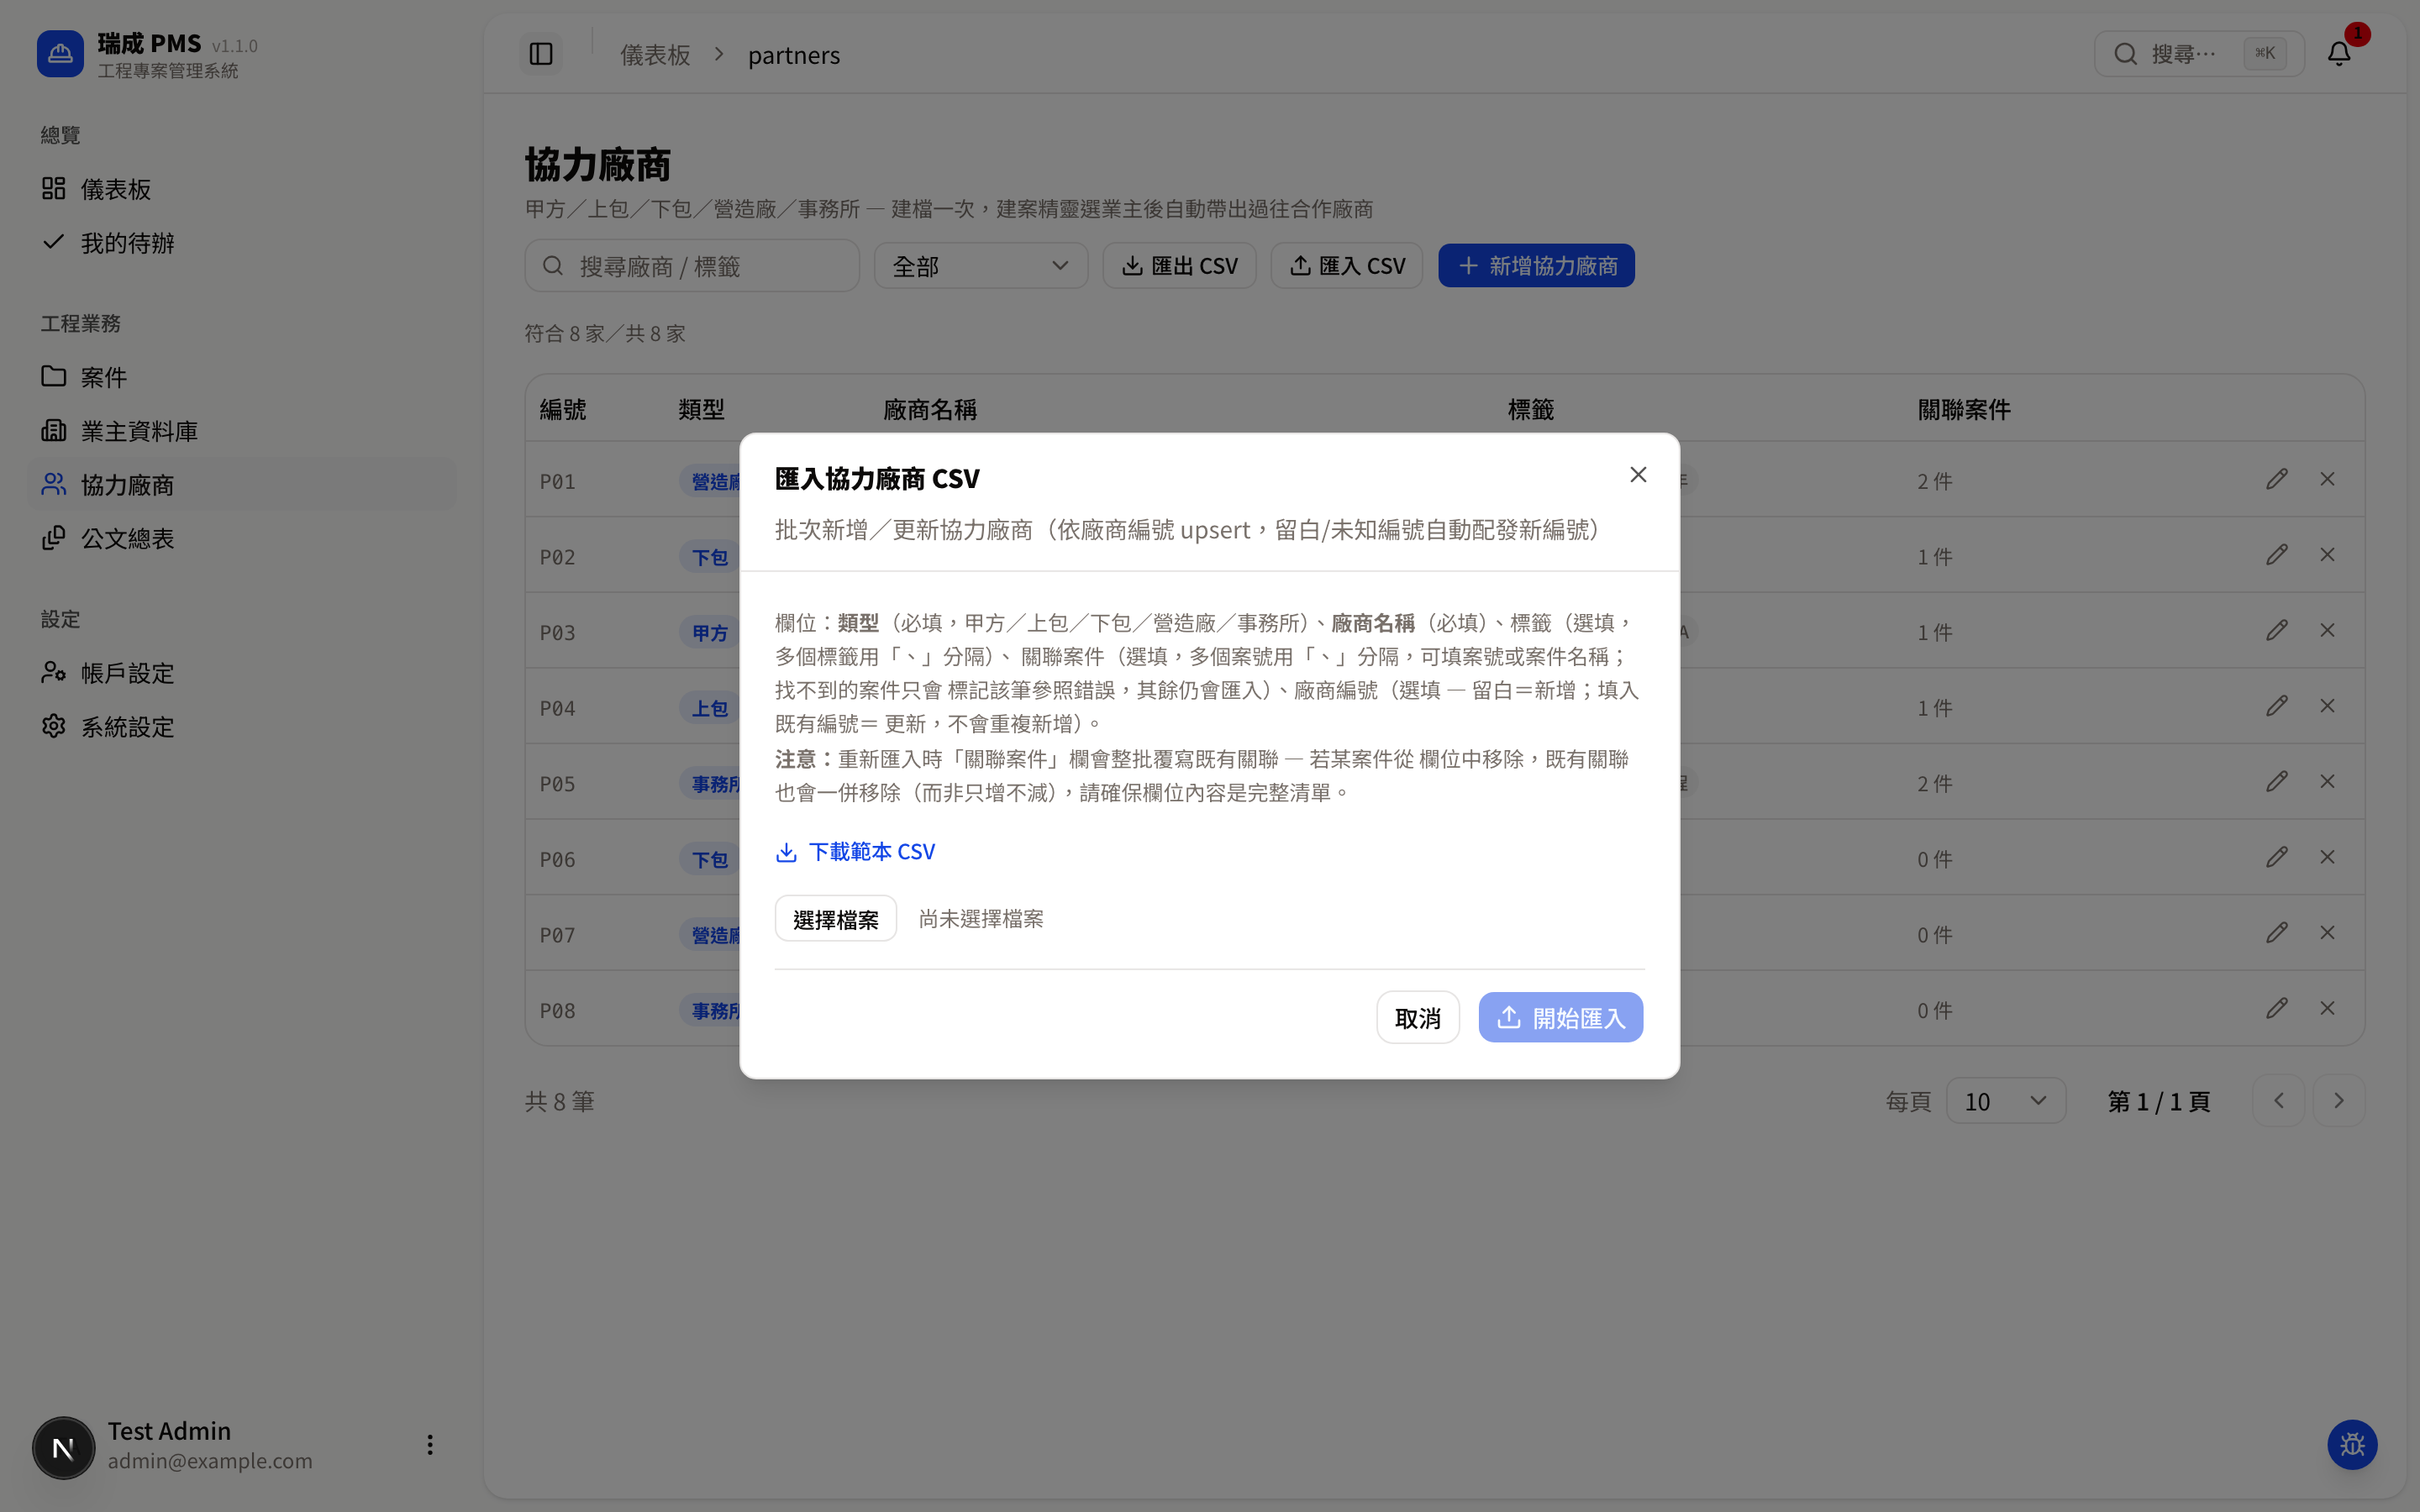Open 系統設定 in the sidebar
This screenshot has width=2420, height=1512.
point(242,727)
